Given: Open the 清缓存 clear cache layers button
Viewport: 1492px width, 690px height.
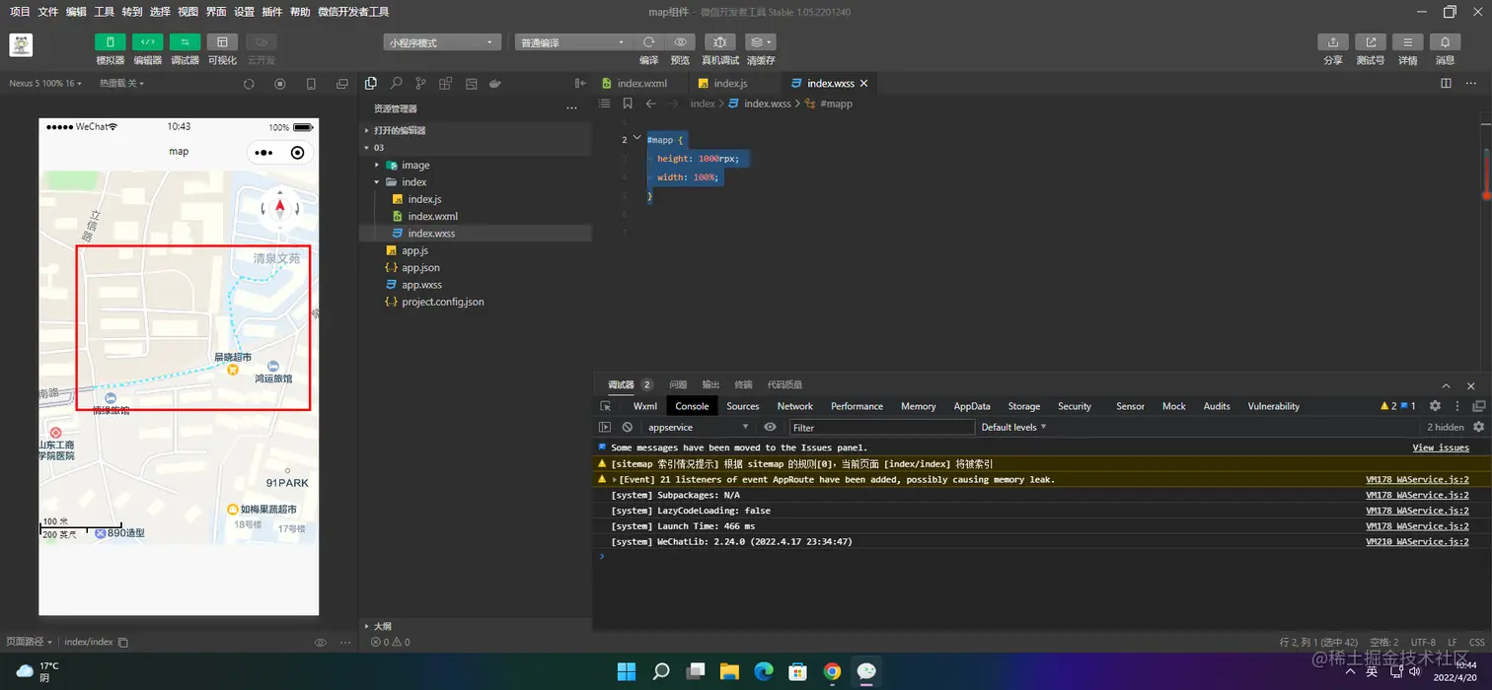Looking at the screenshot, I should [760, 42].
